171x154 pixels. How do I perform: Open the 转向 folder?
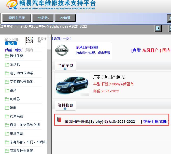tap(11, 108)
